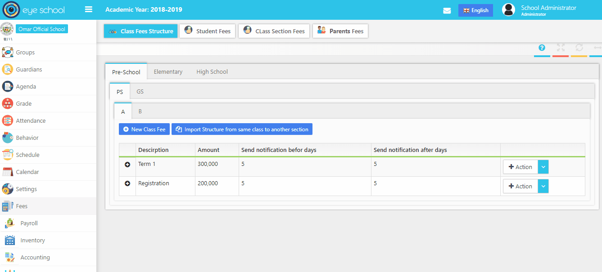Expand panel to fullscreen with arrows icon

pos(561,48)
